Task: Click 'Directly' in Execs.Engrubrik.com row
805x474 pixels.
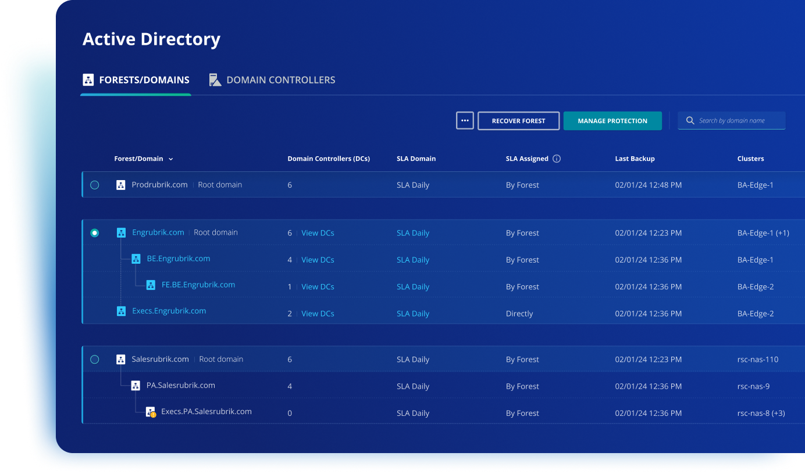Action: click(x=519, y=313)
